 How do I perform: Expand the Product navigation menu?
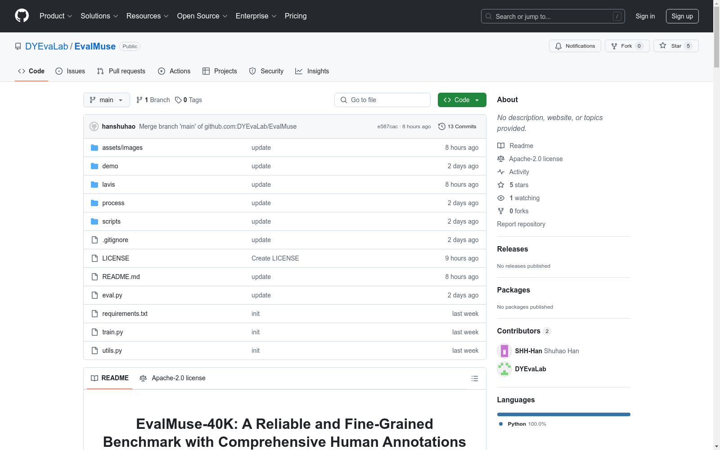click(x=56, y=16)
